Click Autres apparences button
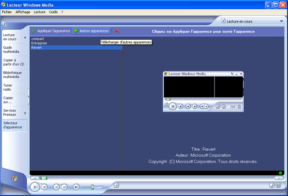Viewport: 288px width, 196px height. [x=92, y=31]
